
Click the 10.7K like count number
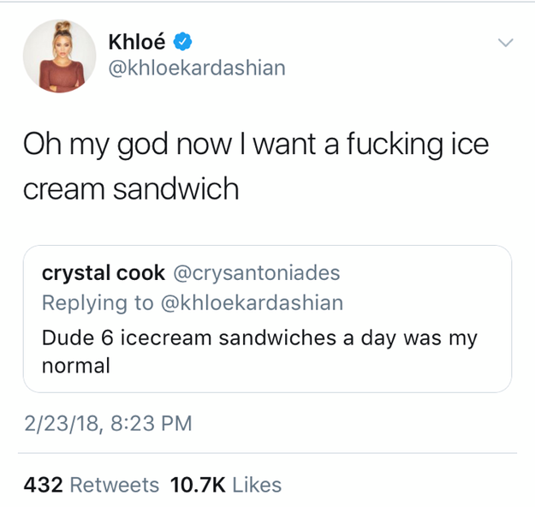(x=198, y=485)
